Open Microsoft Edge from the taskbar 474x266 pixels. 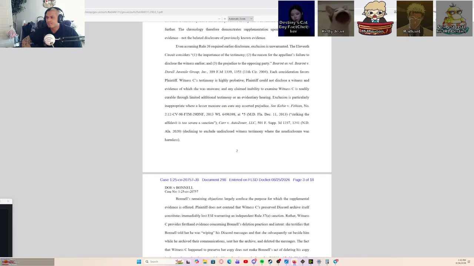[x=229, y=262]
